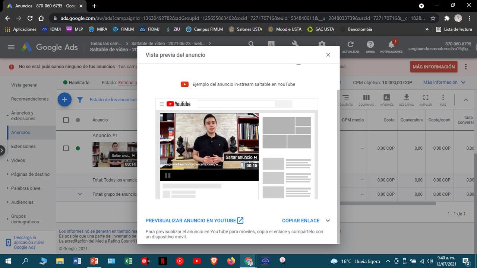This screenshot has height=268, width=477.
Task: Click the green status dot of Anuncio #1
Action: tap(78, 148)
